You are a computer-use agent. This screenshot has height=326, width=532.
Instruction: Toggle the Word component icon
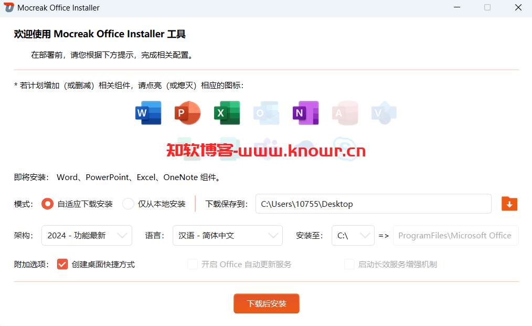[x=148, y=113]
